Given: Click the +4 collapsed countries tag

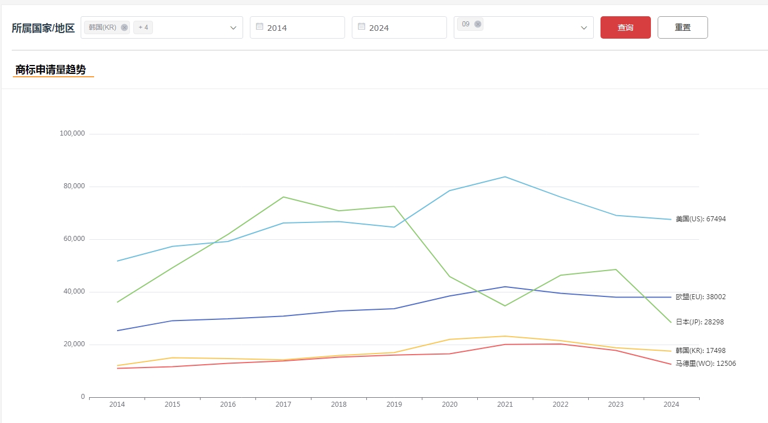Looking at the screenshot, I should pos(143,27).
